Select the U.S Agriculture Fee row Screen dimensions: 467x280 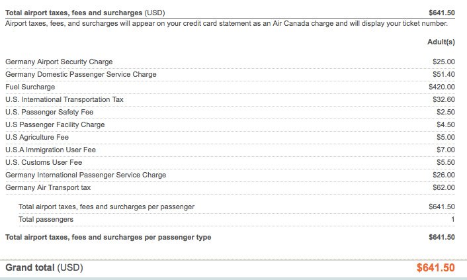click(37, 137)
